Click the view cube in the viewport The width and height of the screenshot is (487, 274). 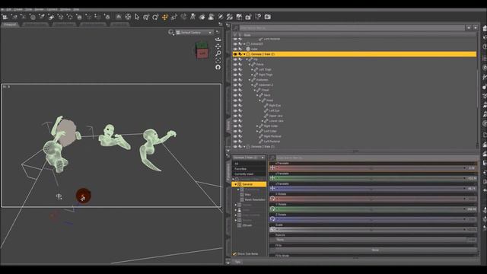[202, 50]
